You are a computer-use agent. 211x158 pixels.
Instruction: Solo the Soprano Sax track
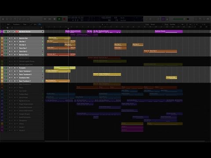(x=12, y=38)
